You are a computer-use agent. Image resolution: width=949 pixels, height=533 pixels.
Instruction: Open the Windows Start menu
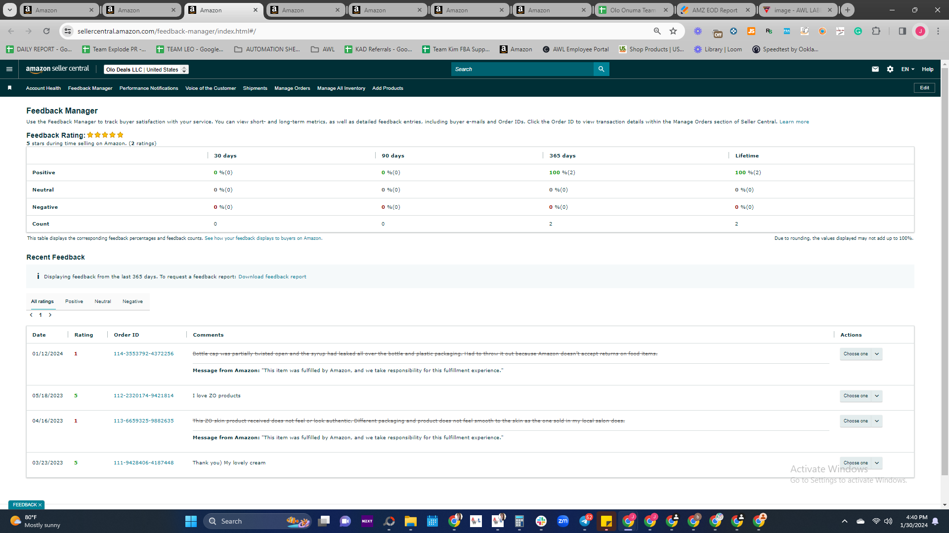(191, 521)
